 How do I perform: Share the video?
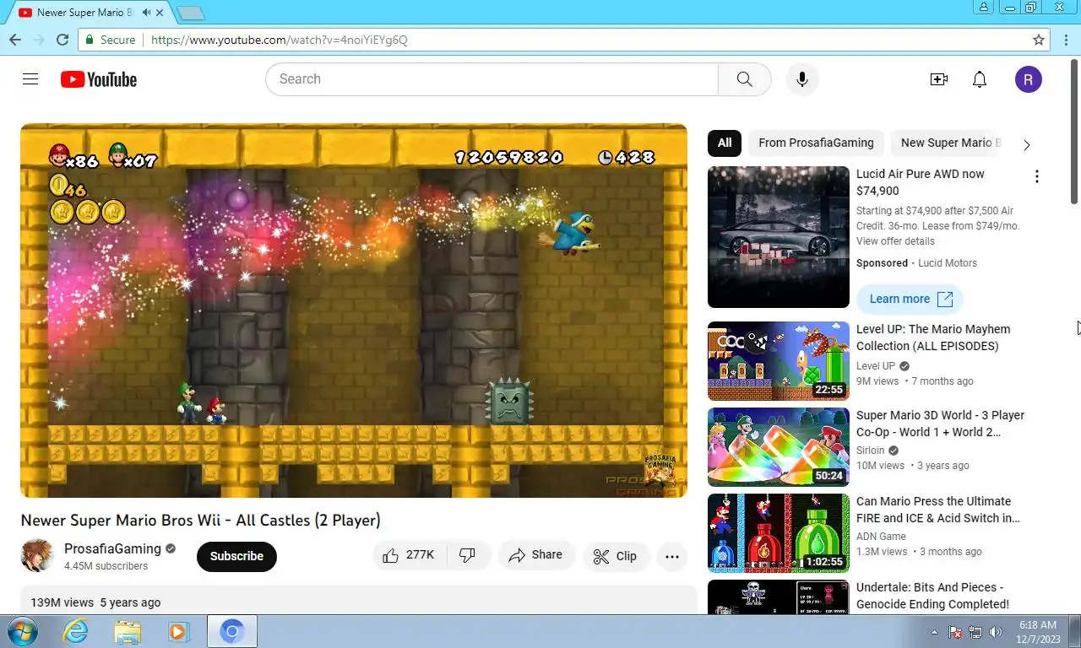click(535, 555)
